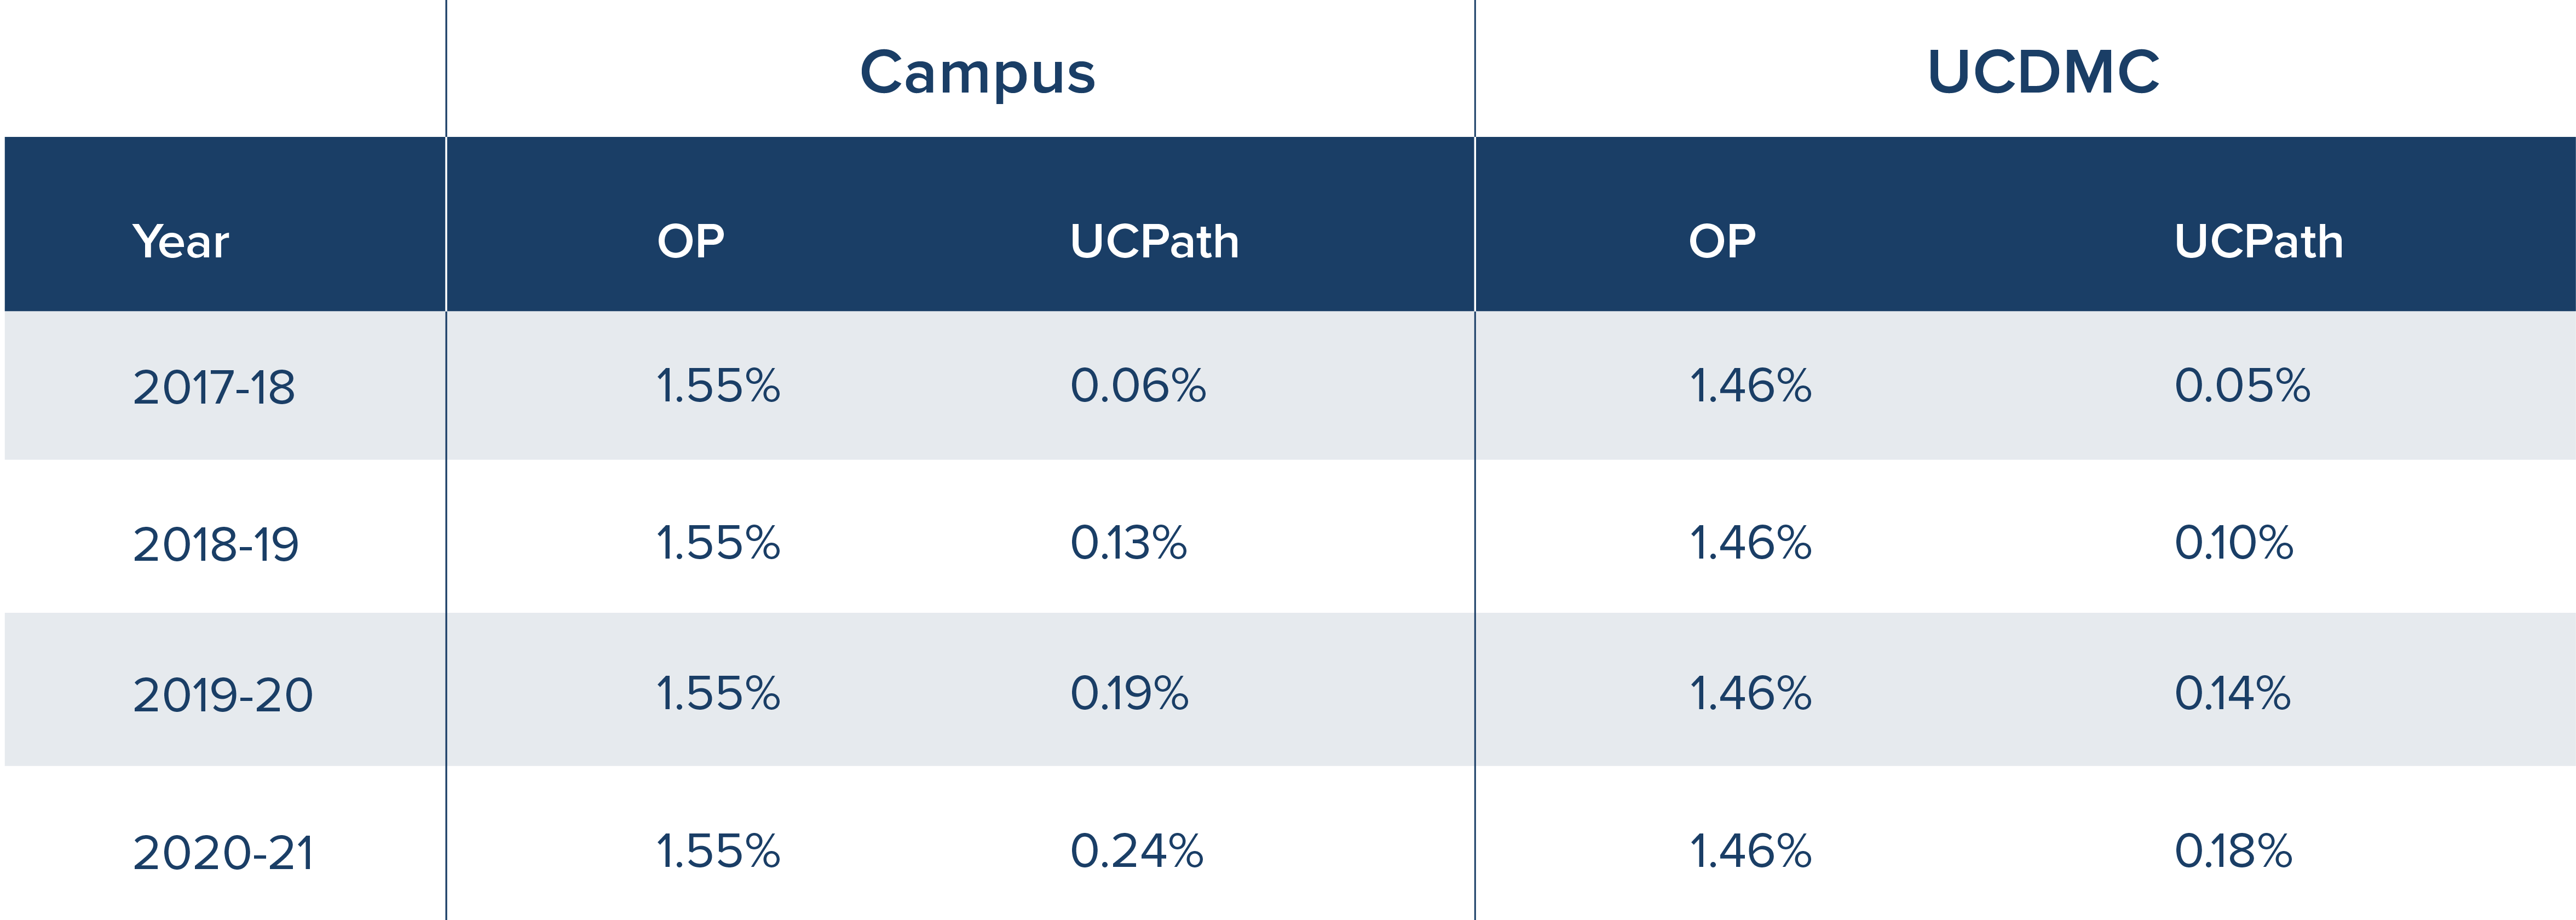Screen dimensions: 2576x920
Task: Select the 2018-19 year row label
Action: point(215,544)
